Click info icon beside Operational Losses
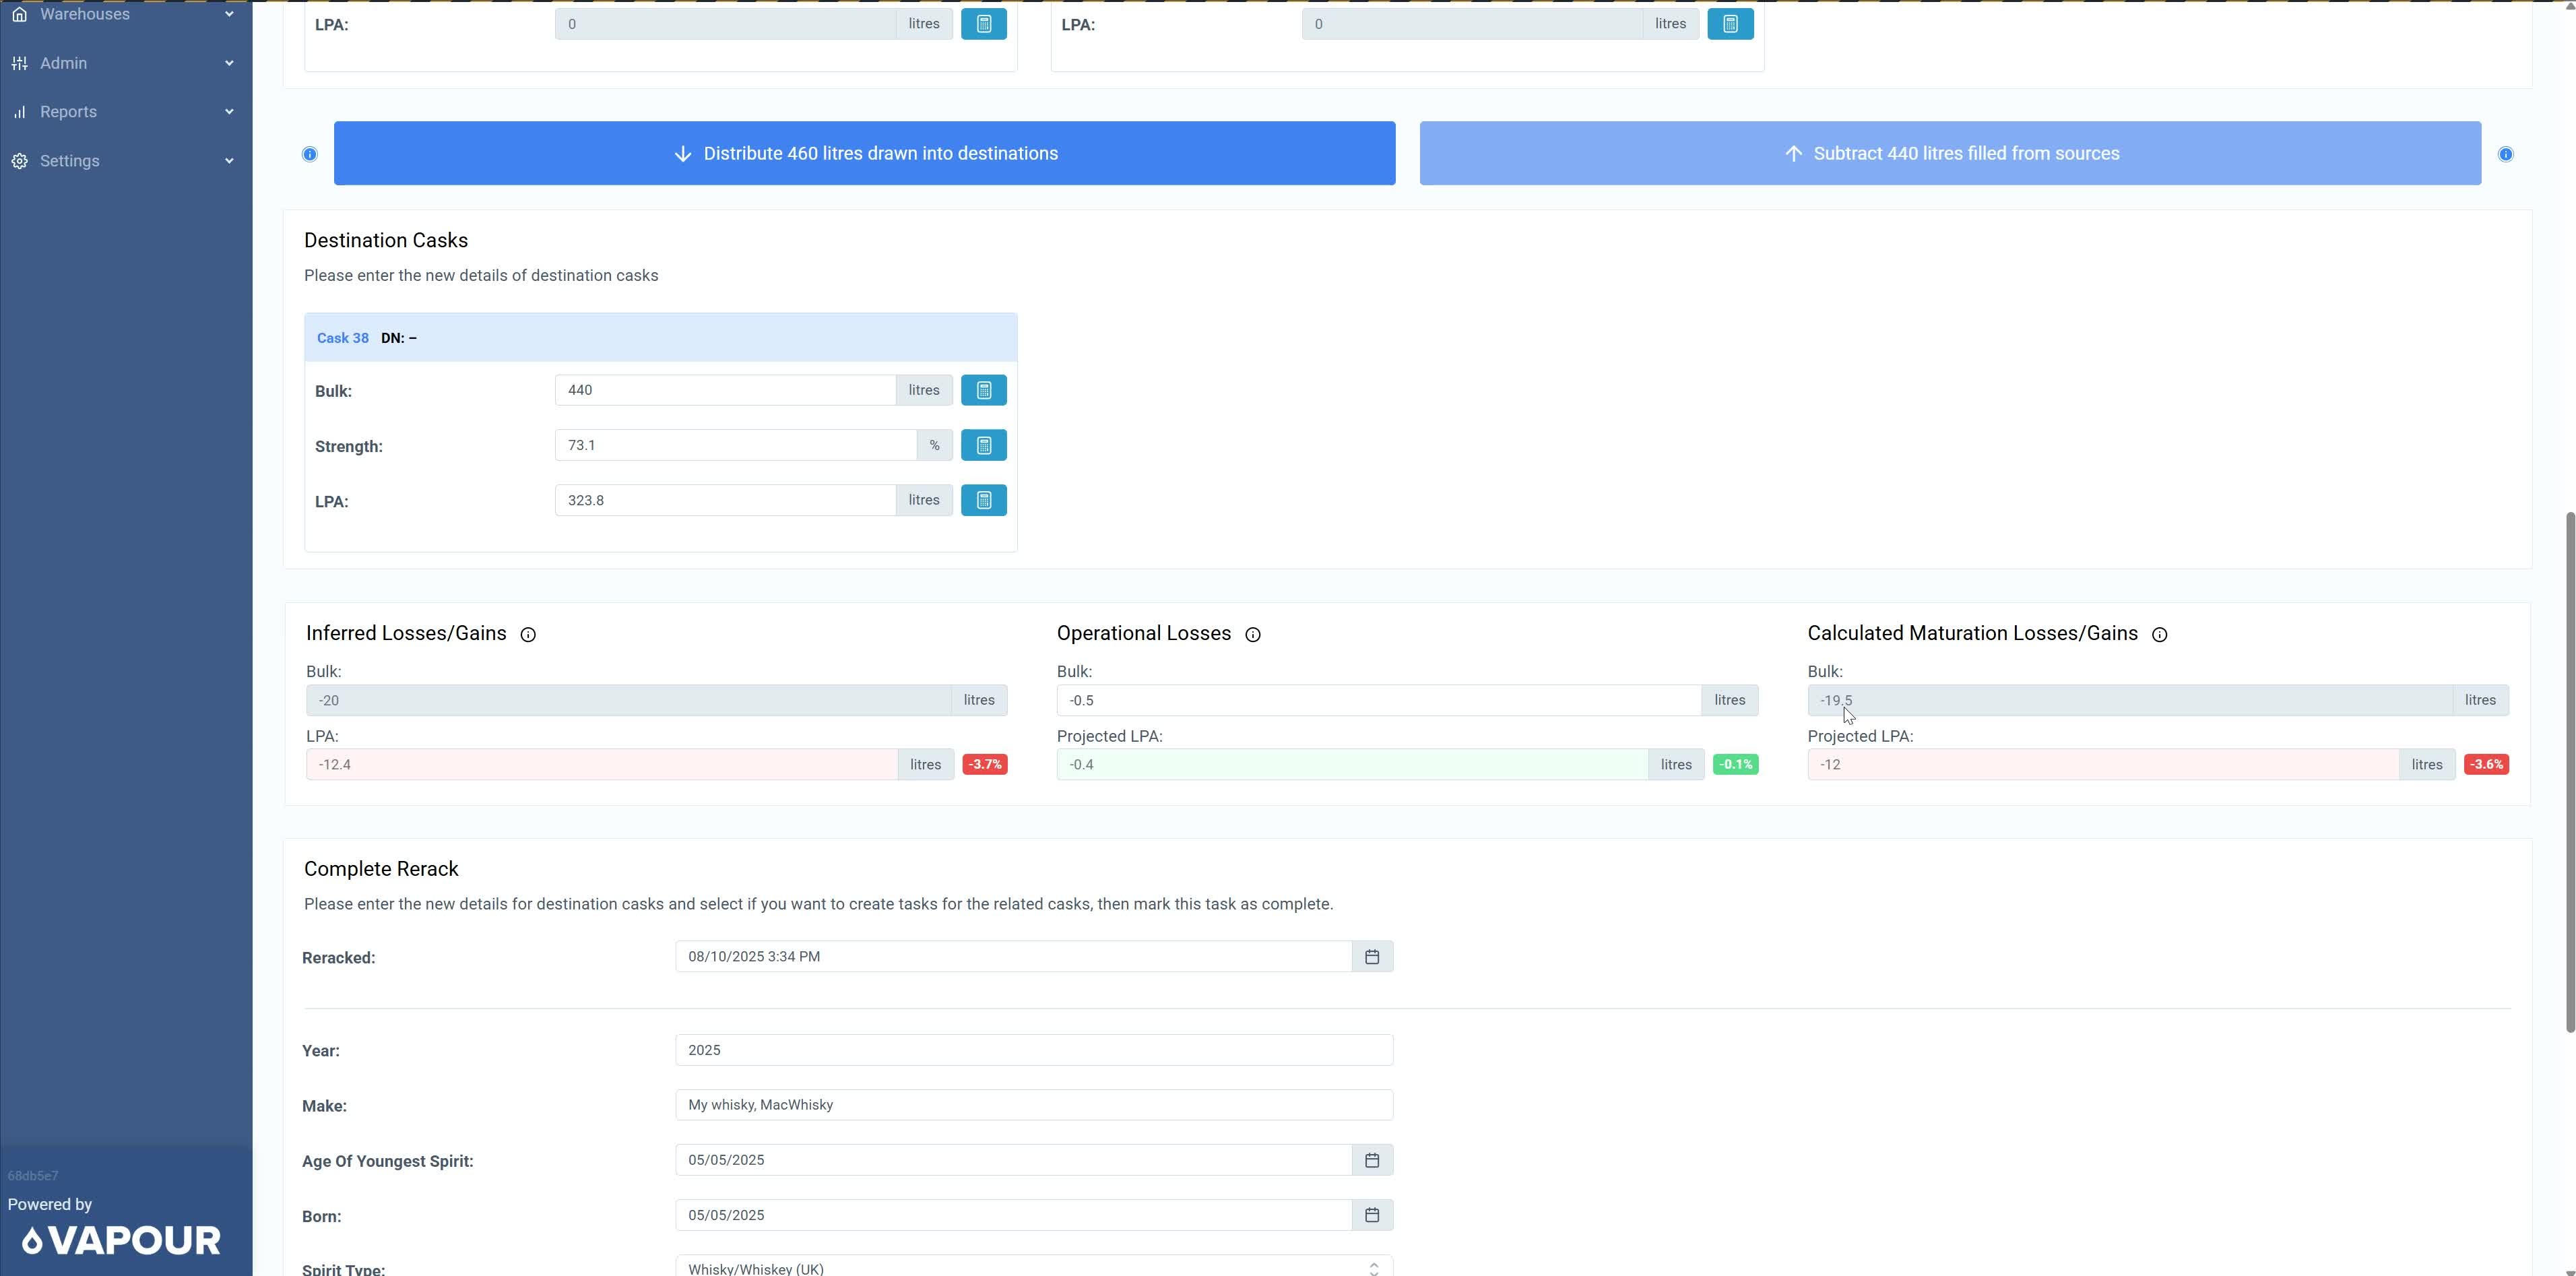Viewport: 2576px width, 1276px height. [x=1252, y=635]
